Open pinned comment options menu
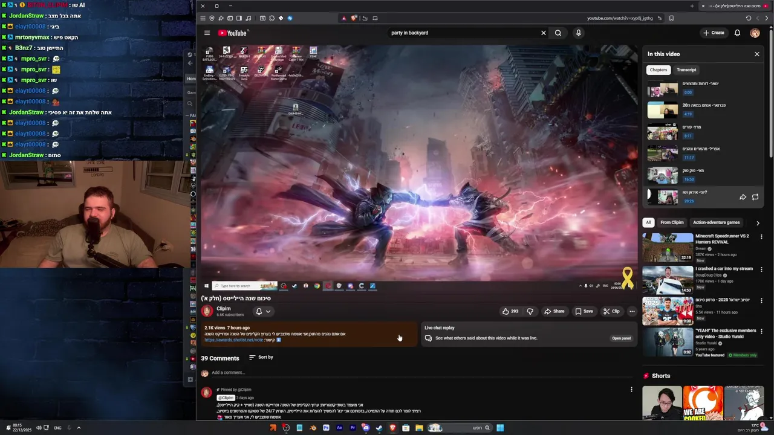Screen dimensions: 774x435 [x=631, y=390]
